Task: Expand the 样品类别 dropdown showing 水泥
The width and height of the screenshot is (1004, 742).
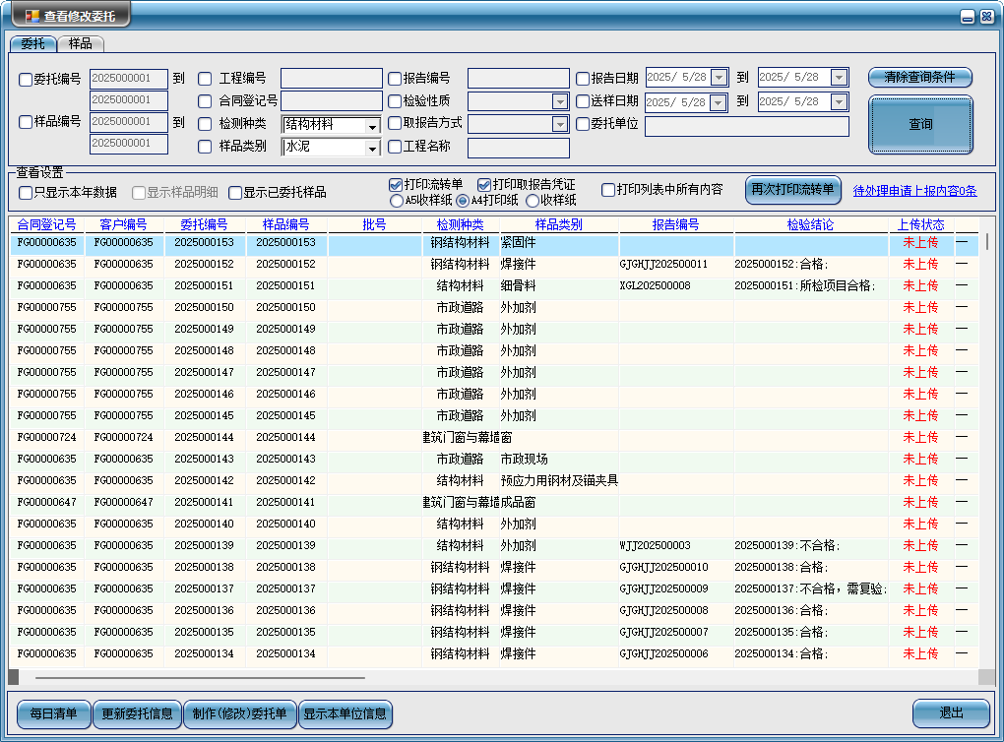Action: (372, 148)
